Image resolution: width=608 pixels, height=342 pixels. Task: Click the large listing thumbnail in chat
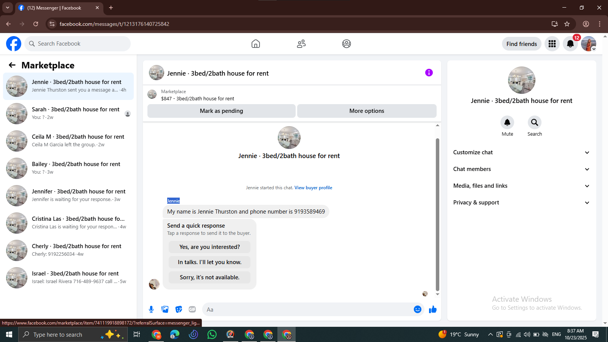289,138
